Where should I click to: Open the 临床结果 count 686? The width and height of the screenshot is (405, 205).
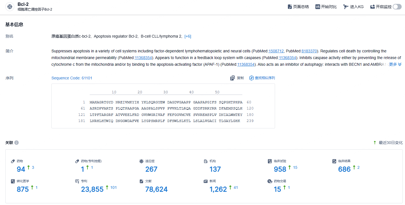pos(344,169)
